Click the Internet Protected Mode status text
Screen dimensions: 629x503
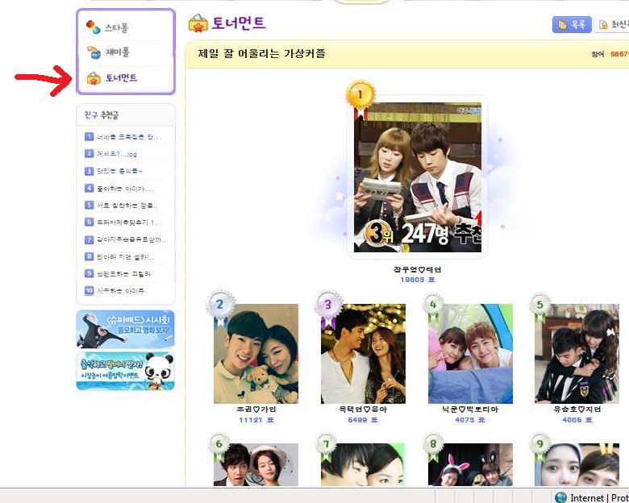(x=599, y=498)
